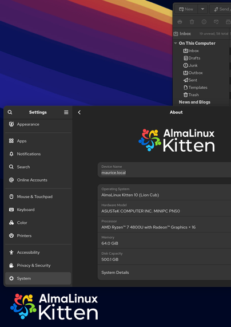Click the Keyboard icon in sidebar
The height and width of the screenshot is (327, 231).
(11, 210)
